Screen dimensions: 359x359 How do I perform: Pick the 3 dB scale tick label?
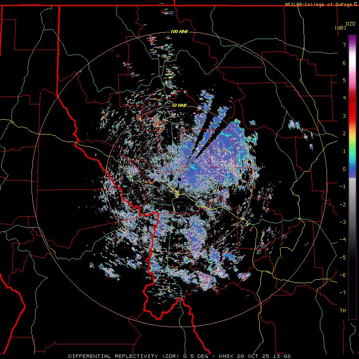(344, 116)
